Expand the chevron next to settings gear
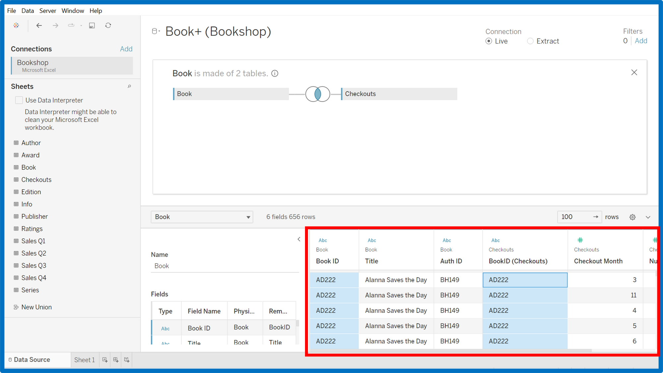The image size is (663, 373). [648, 217]
